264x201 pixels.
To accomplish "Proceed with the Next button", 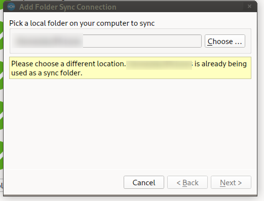I will (231, 182).
